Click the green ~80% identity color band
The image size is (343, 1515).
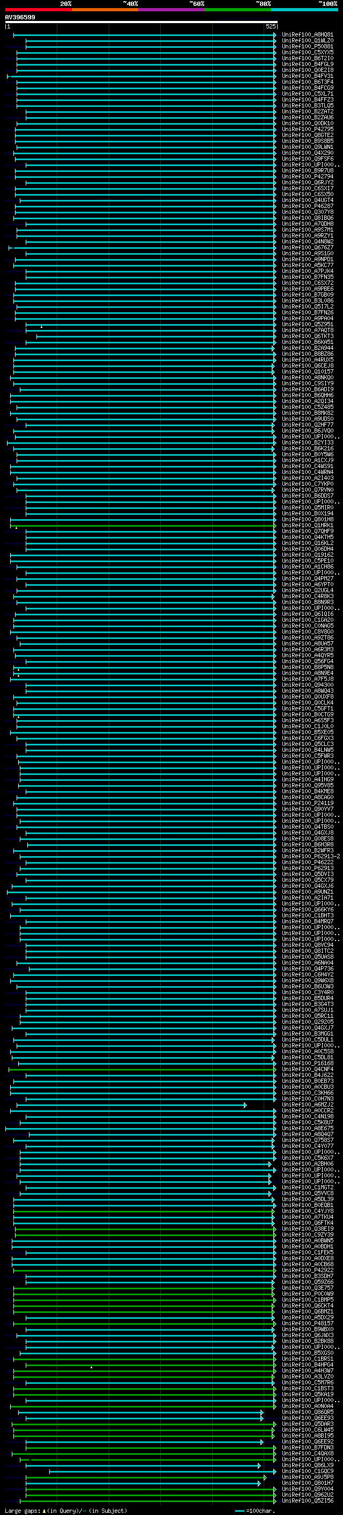pyautogui.click(x=238, y=10)
